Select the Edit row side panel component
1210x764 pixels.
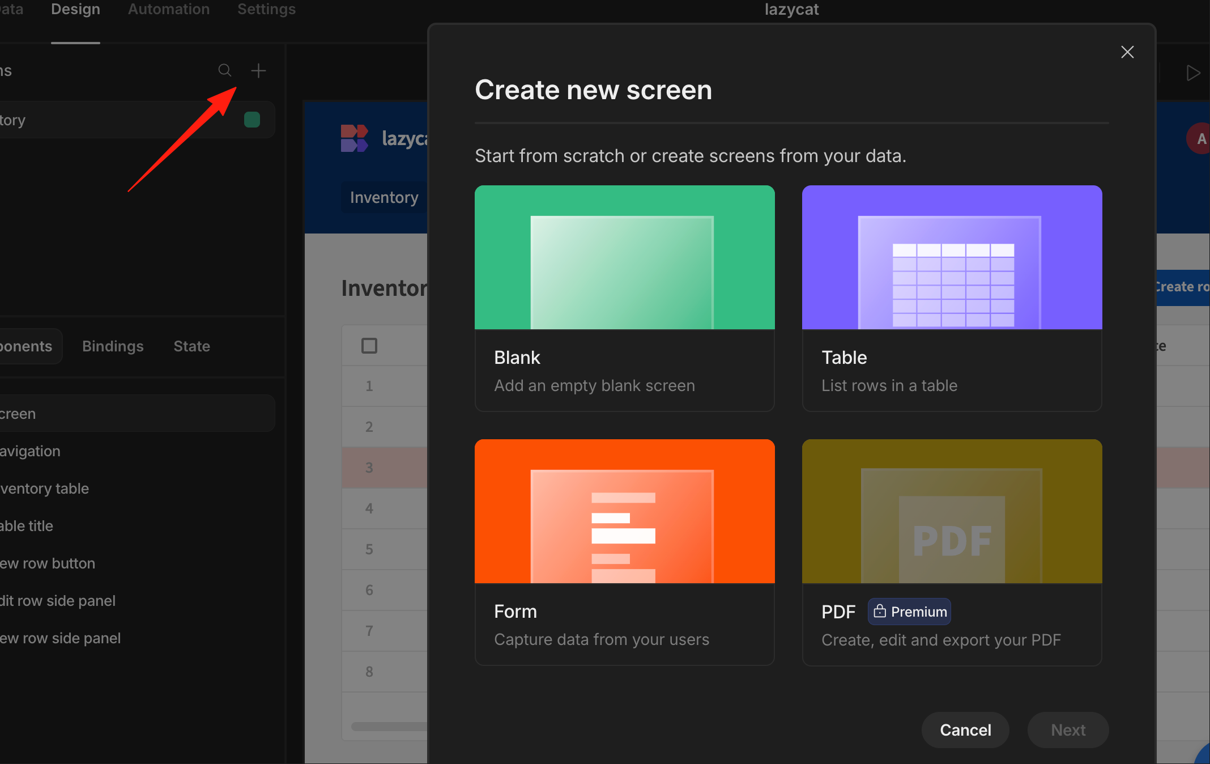click(138, 601)
